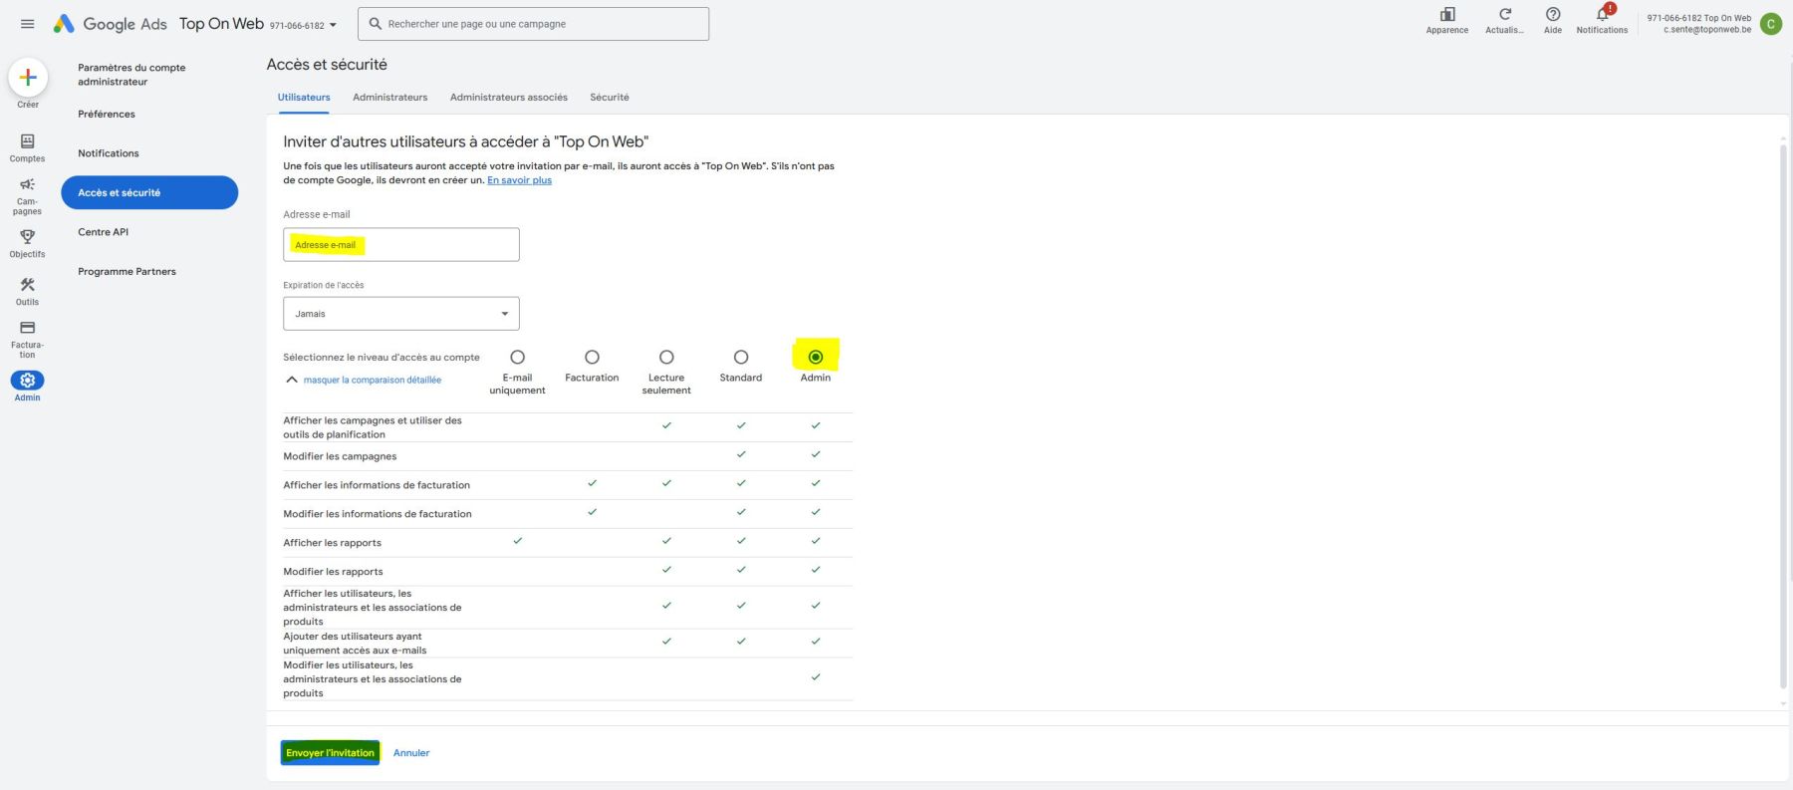
Task: Open the En savoir plus link
Action: coord(519,180)
